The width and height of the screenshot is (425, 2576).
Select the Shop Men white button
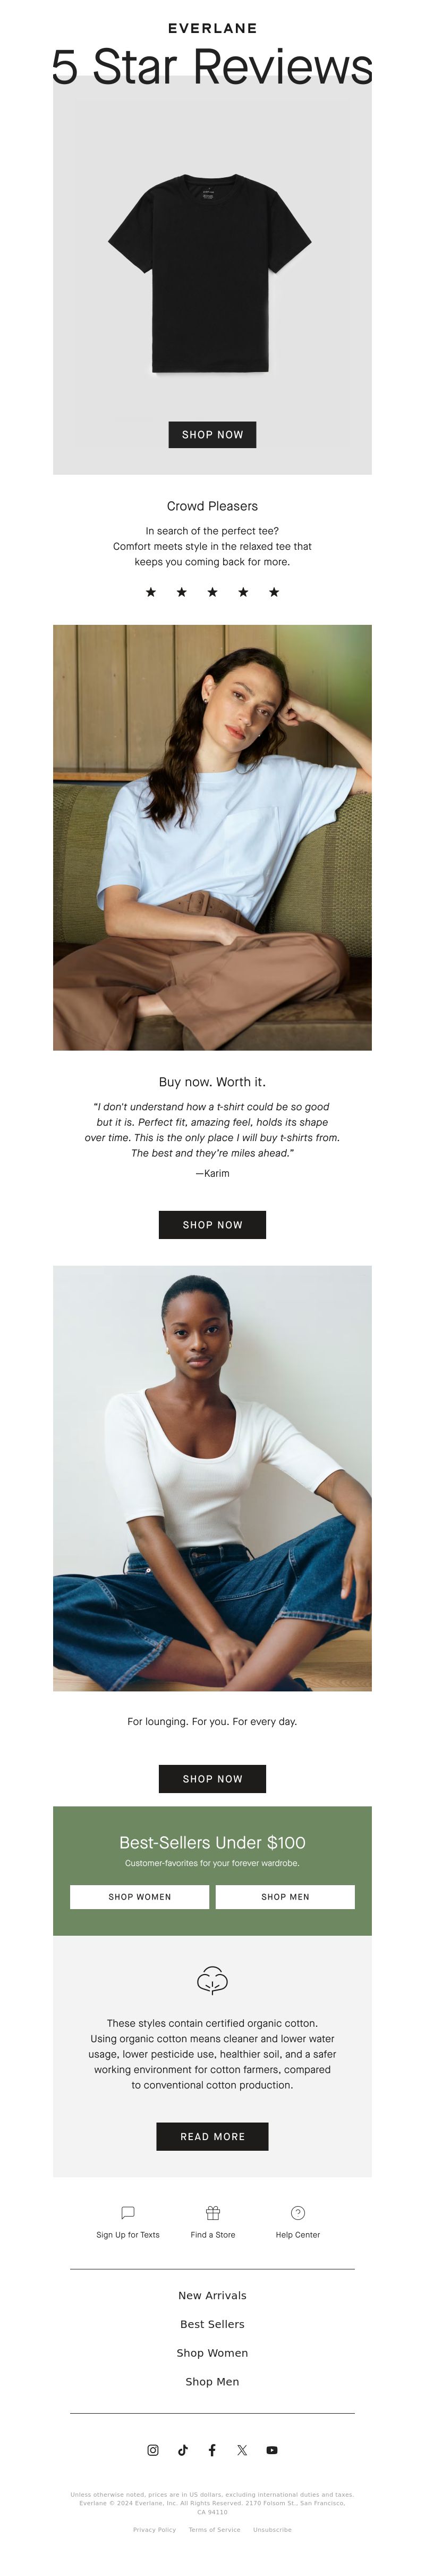coord(285,1896)
